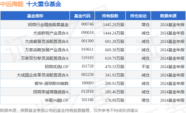This screenshot has height=113, width=186.
Task: Open fund 招商行业精选股票基金
Action: pos(48,25)
